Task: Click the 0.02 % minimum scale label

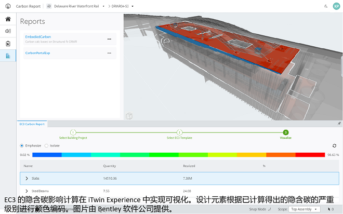Action: (x=25, y=155)
